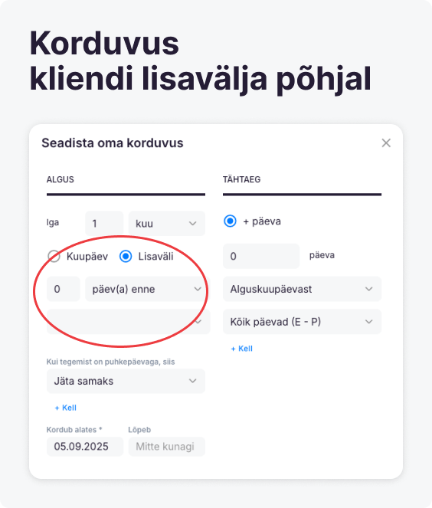Open the Alguskuupäevast dropdown
Image resolution: width=432 pixels, height=508 pixels.
(x=302, y=289)
